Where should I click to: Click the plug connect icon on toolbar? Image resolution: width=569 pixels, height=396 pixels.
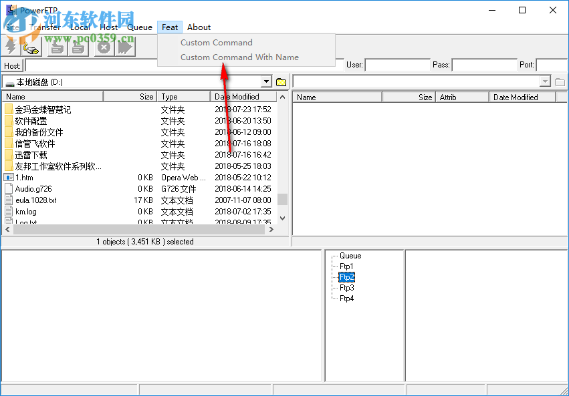click(x=30, y=47)
